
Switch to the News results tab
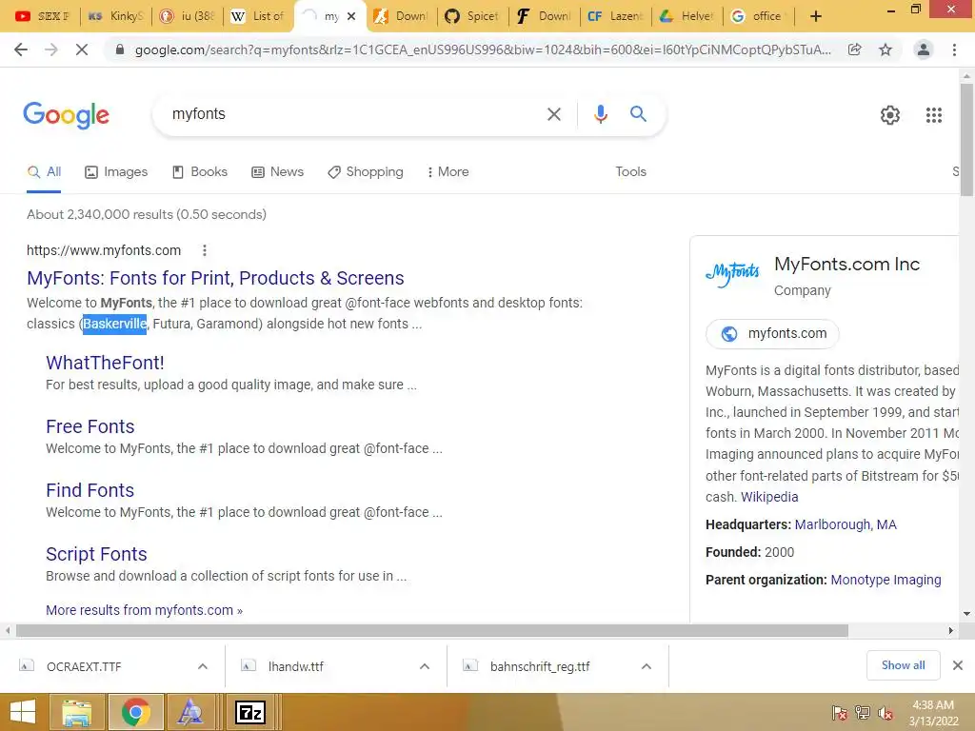[x=277, y=172]
